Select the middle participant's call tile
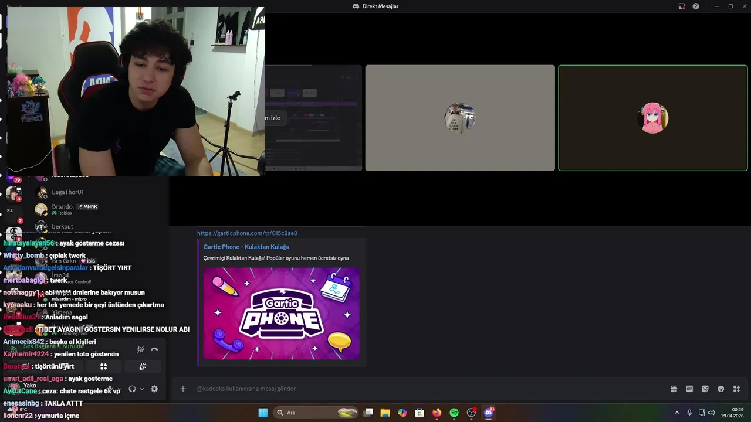The width and height of the screenshot is (751, 422). pyautogui.click(x=460, y=118)
